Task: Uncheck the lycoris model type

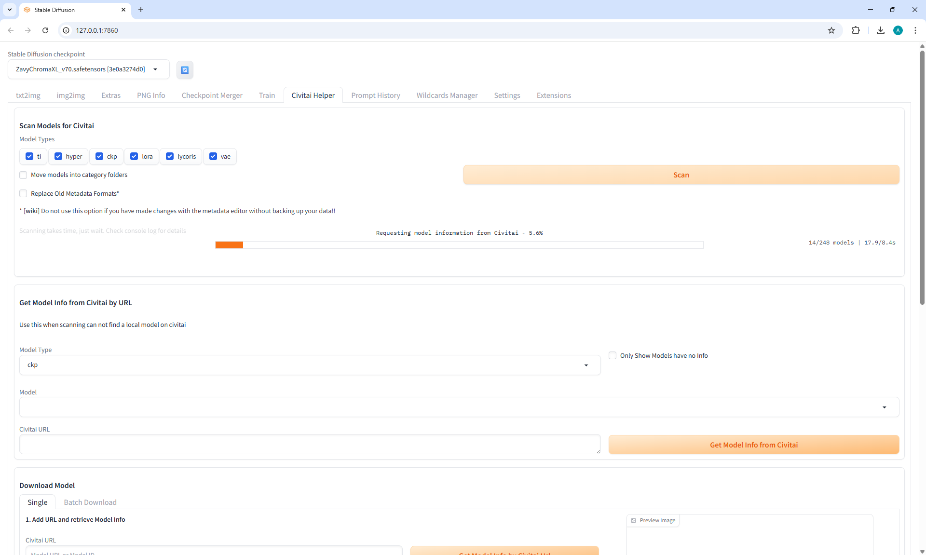Action: (x=170, y=156)
